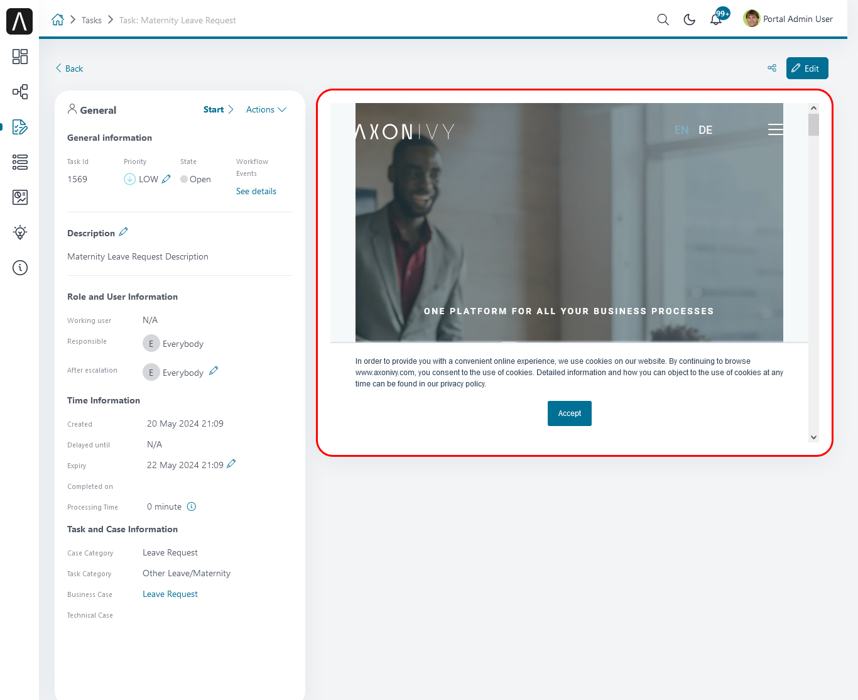Click Task: Maternity Leave Request breadcrumb
This screenshot has width=858, height=700.
[178, 20]
